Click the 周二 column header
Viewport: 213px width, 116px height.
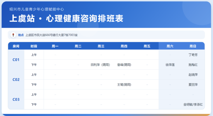[x=78, y=46]
